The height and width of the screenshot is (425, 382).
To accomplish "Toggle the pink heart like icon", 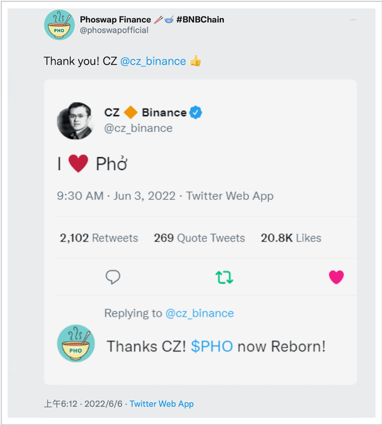I will coord(336,277).
